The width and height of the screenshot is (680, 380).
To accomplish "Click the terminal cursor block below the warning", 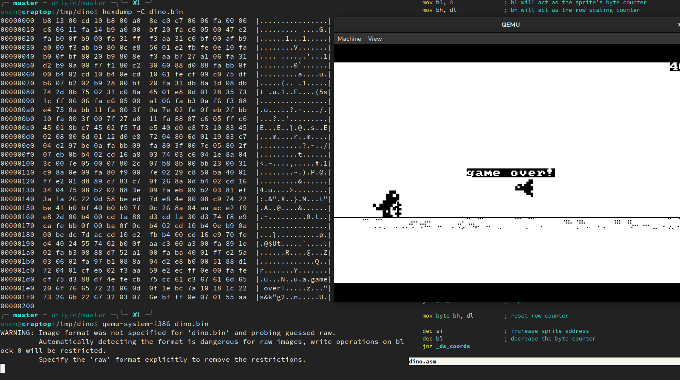I will (x=3, y=368).
